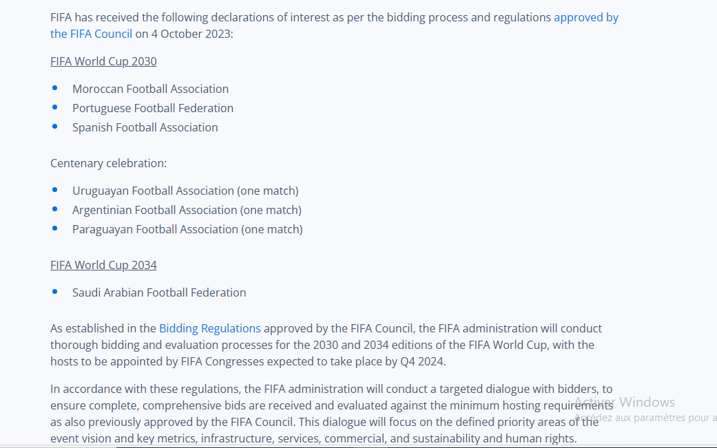Select the Moroccan Football Association entry

(x=150, y=89)
